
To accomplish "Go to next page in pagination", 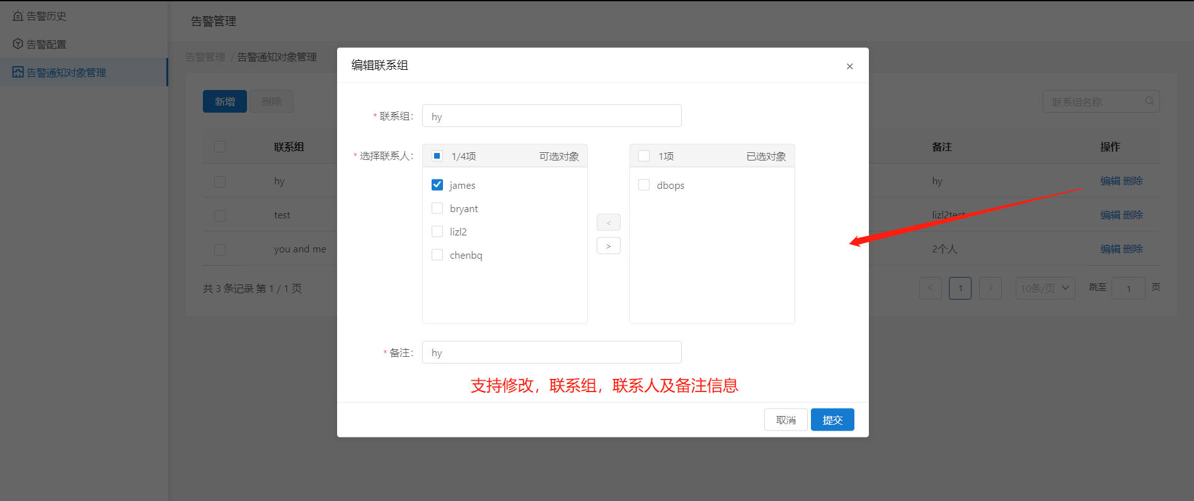I will click(x=990, y=288).
